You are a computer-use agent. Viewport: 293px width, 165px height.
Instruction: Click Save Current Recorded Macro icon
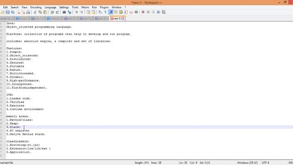[164, 12]
